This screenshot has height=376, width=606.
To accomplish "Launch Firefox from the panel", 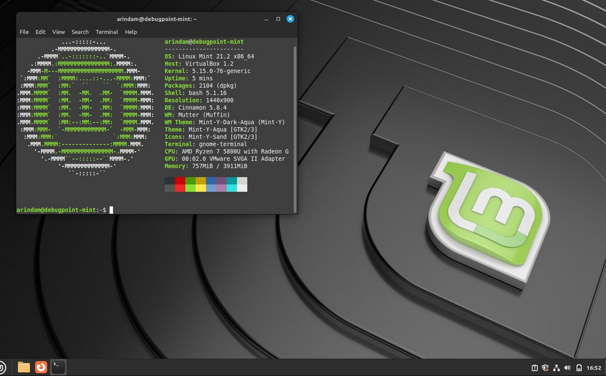I will [41, 367].
